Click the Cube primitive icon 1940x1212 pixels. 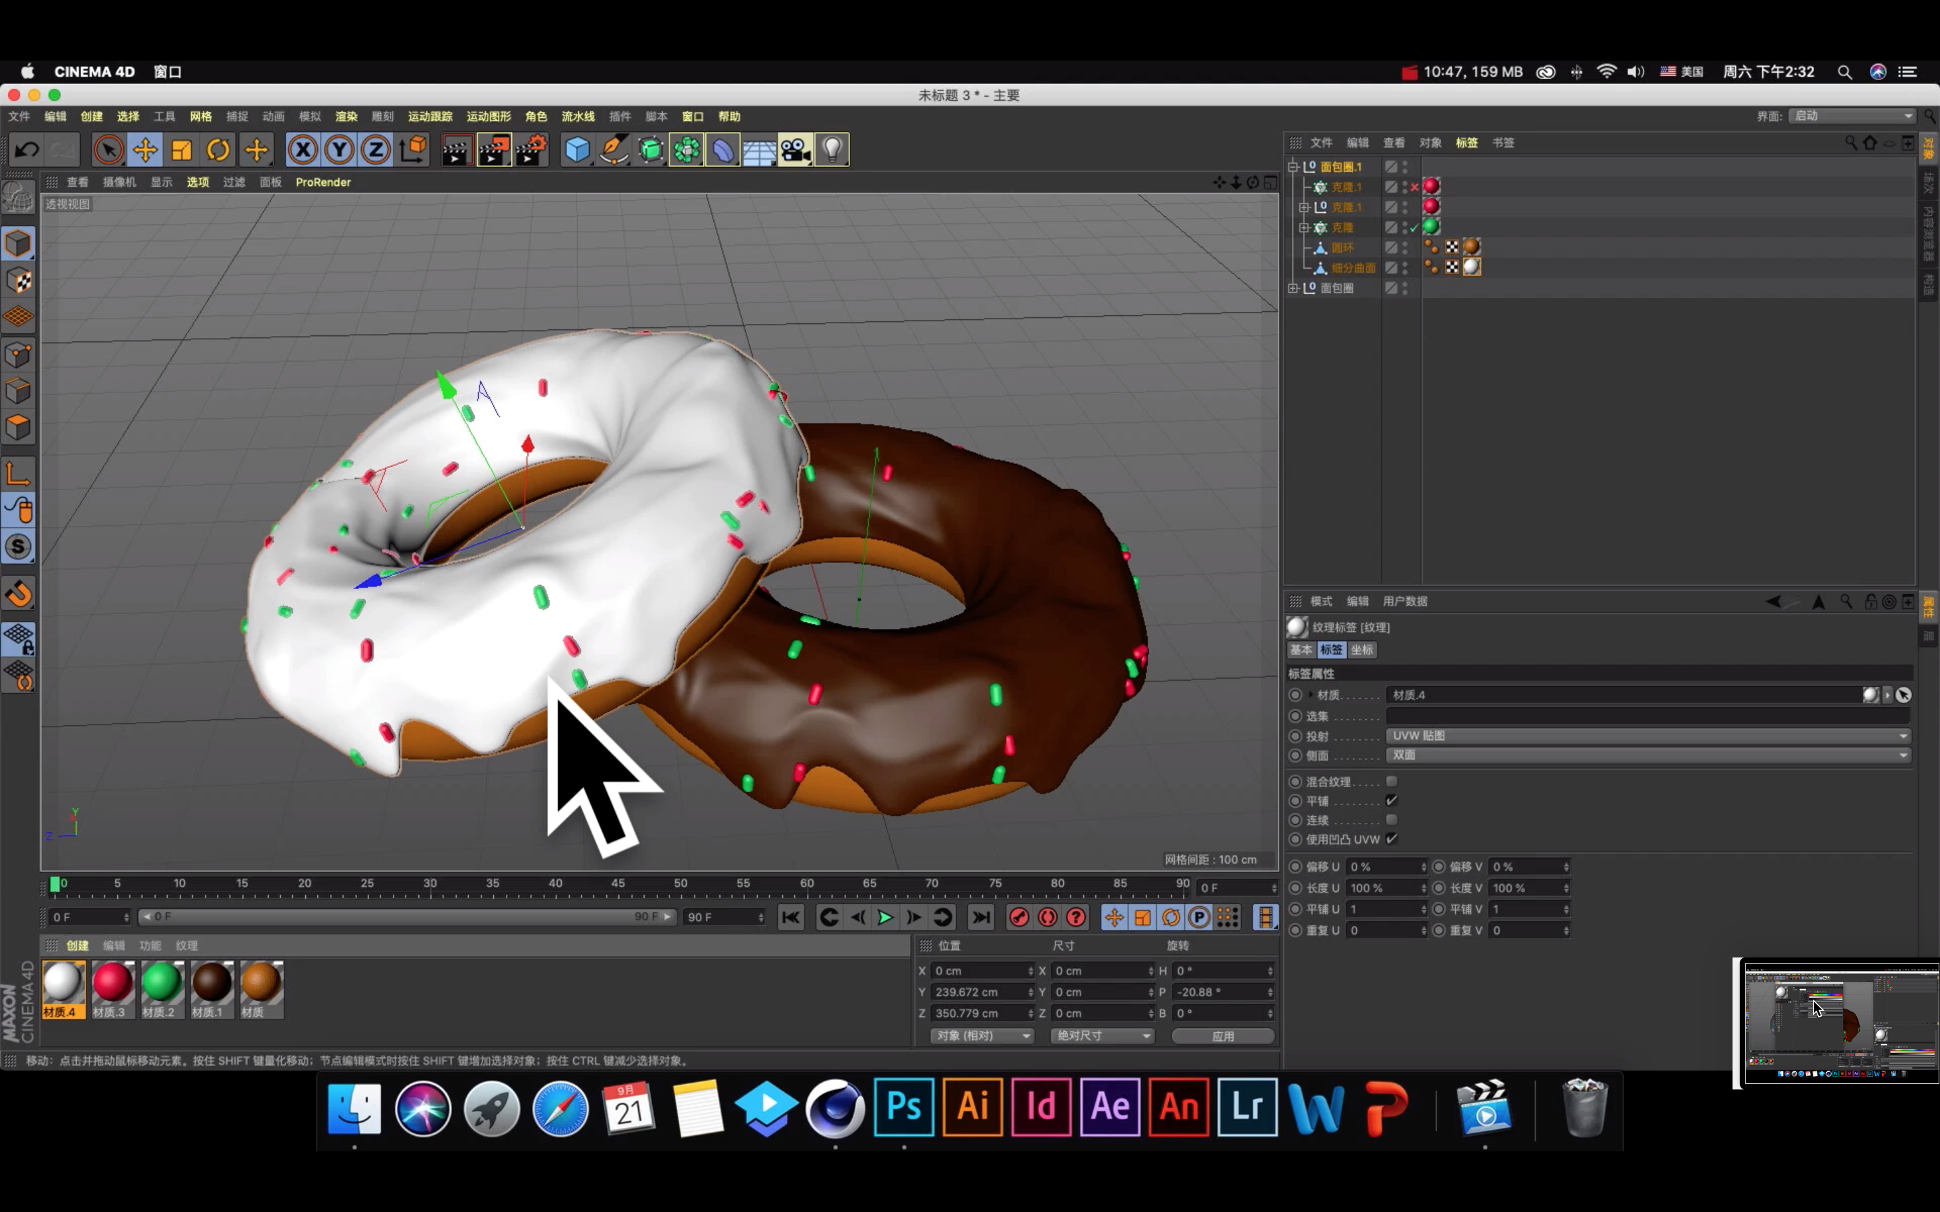[x=577, y=150]
